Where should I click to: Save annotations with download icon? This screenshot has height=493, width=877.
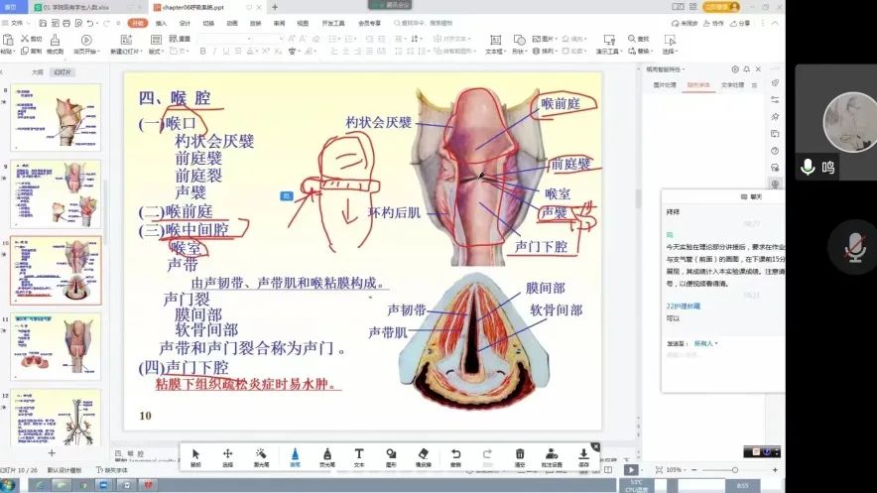[x=583, y=456]
